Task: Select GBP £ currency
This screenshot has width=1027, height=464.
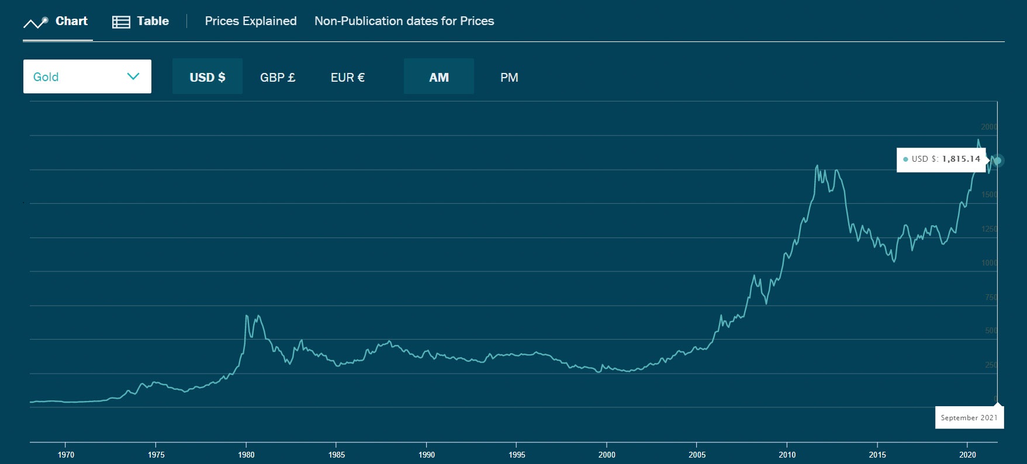Action: click(x=278, y=77)
